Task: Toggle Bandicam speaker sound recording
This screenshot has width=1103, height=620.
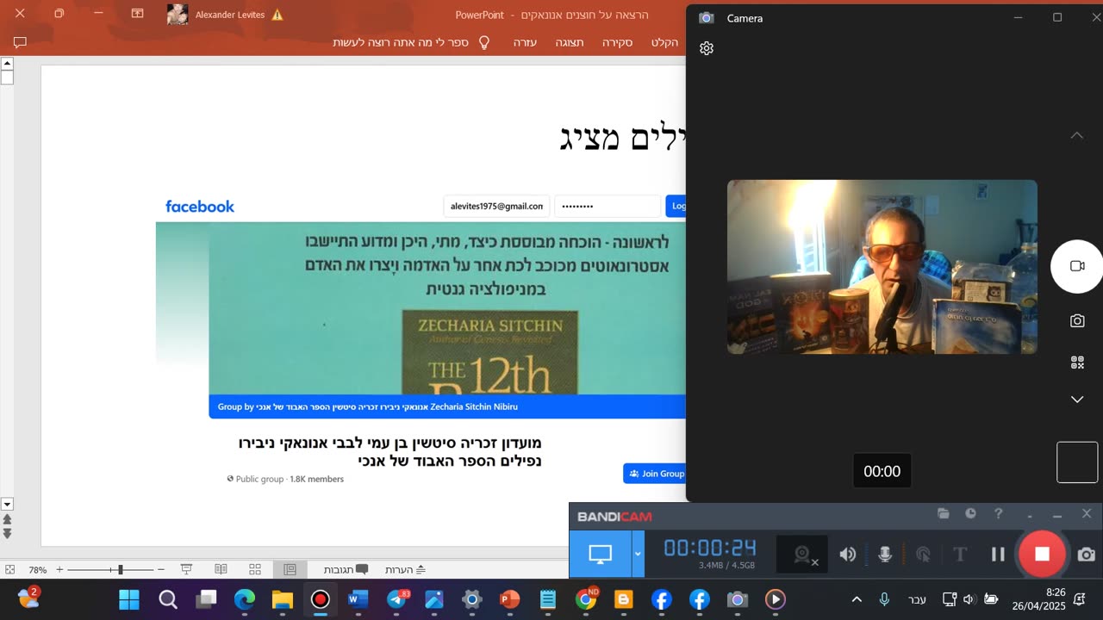Action: point(848,555)
